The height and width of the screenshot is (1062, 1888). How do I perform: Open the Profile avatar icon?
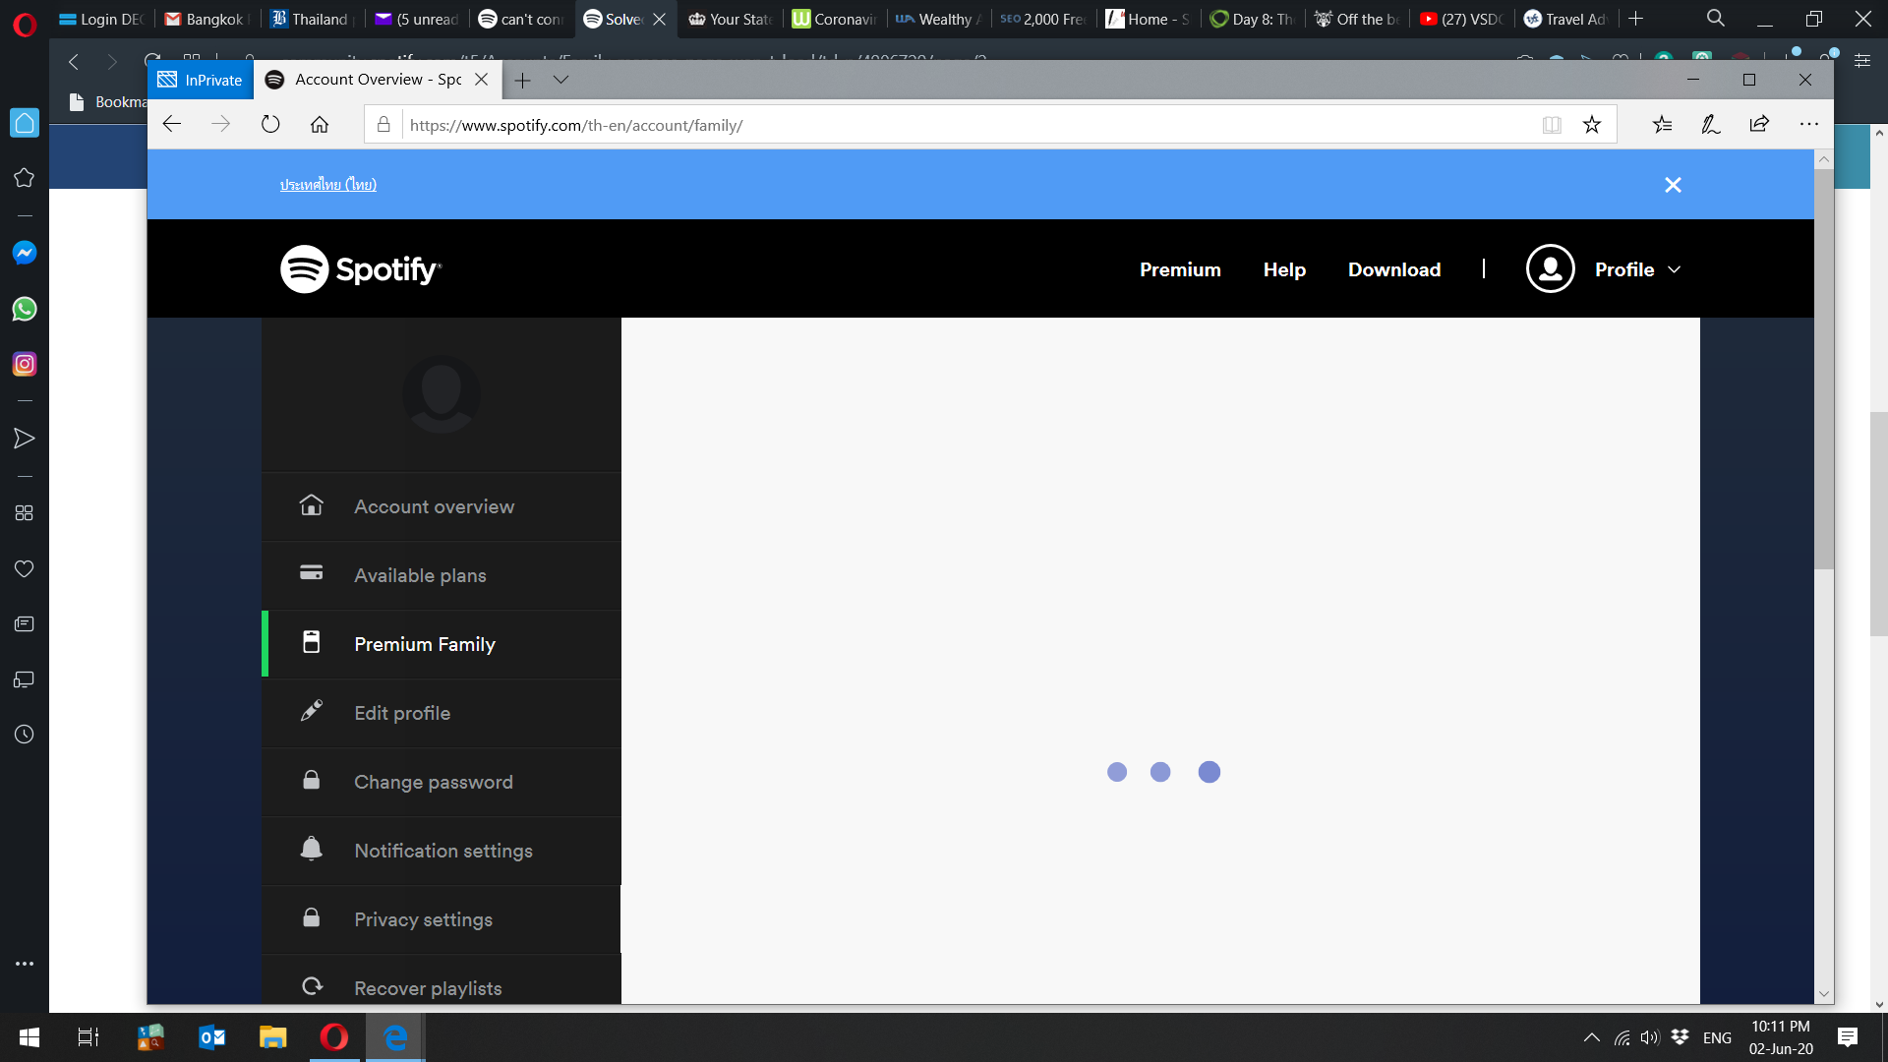(1550, 267)
